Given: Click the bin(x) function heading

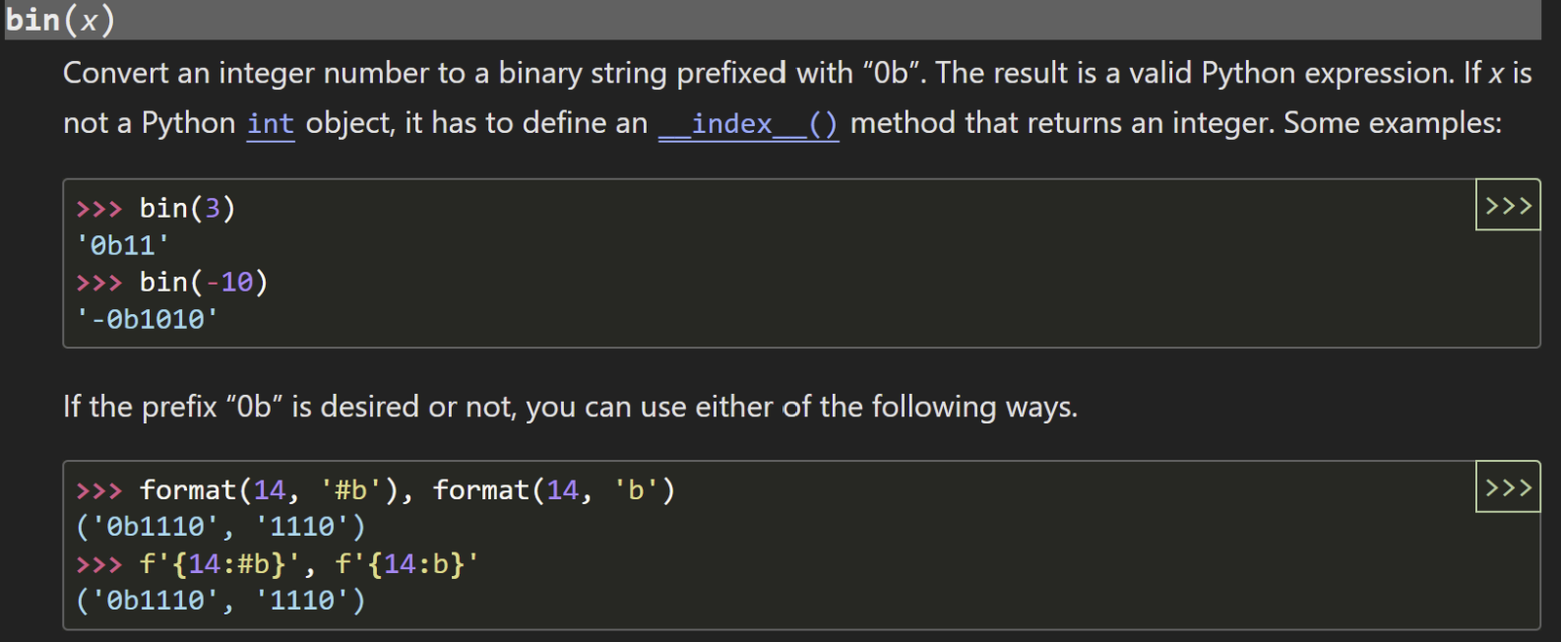Looking at the screenshot, I should (x=59, y=20).
